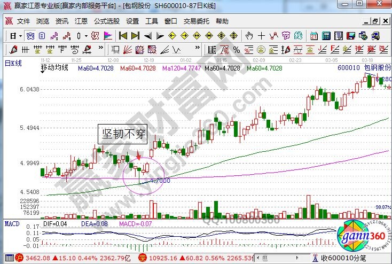Select the crosshair cursor tool
Screen dimensions: 392x264
[x=261, y=36]
